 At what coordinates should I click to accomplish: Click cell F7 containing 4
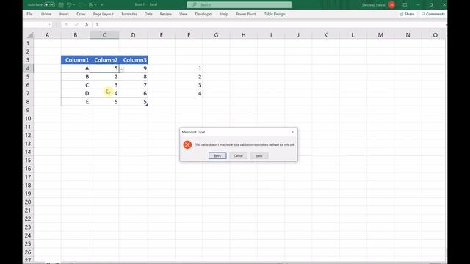point(189,93)
